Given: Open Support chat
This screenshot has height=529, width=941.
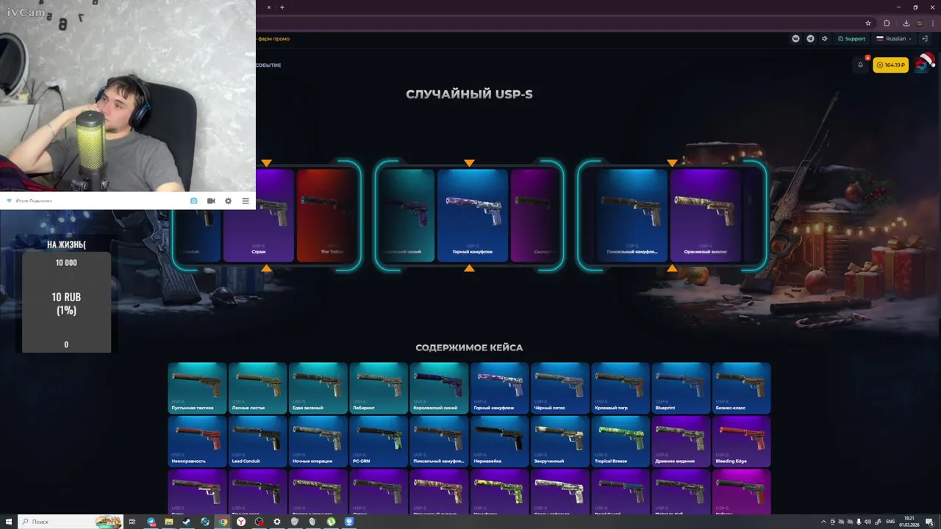Looking at the screenshot, I should coord(851,39).
